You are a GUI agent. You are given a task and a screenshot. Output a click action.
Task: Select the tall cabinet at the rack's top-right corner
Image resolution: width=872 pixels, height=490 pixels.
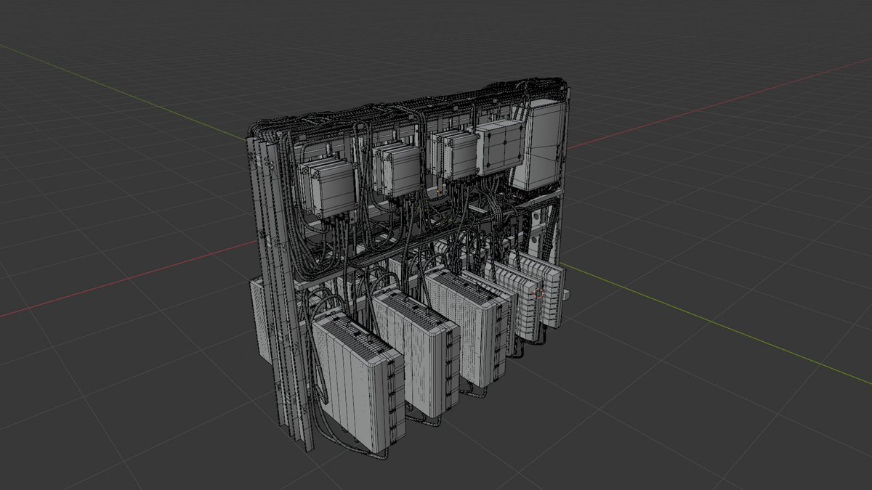click(538, 144)
